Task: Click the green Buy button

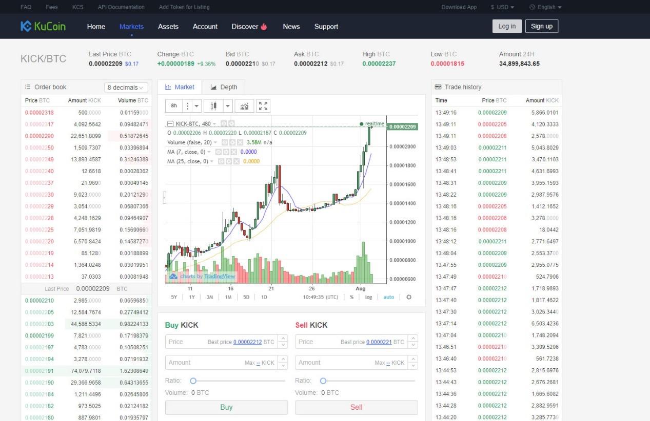Action: click(x=226, y=407)
